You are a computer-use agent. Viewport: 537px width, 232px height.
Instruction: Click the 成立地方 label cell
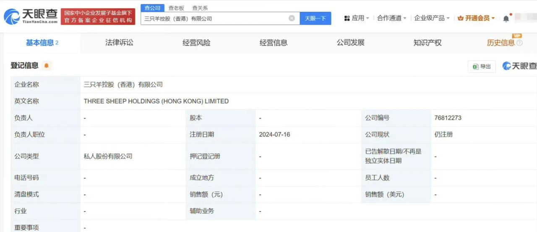(x=221, y=178)
